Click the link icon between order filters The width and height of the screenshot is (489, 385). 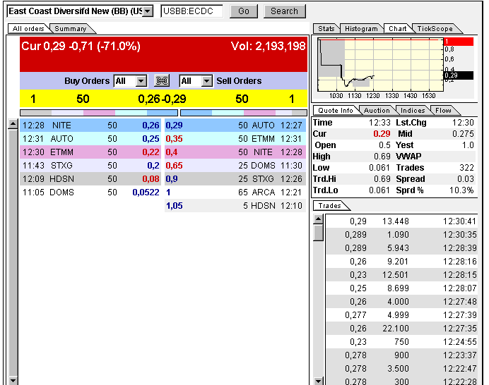point(163,81)
